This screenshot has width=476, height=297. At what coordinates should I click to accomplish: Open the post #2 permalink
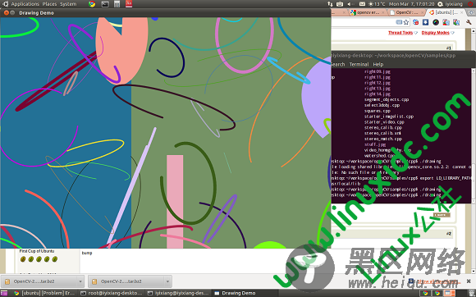[449, 234]
